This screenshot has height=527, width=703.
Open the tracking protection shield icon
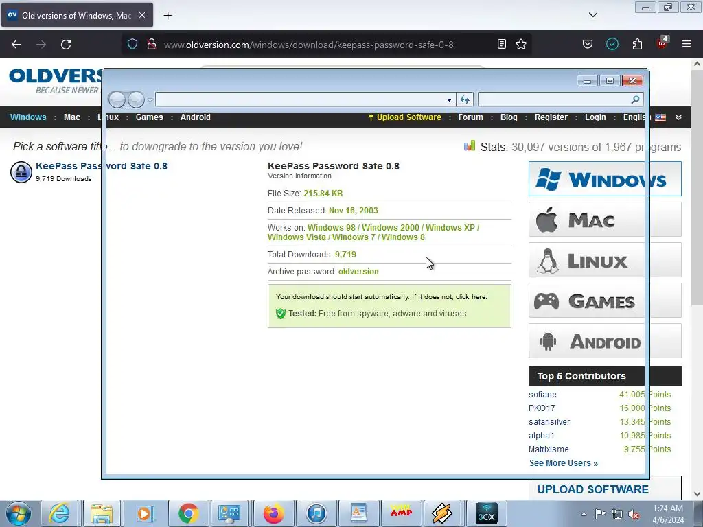132,45
